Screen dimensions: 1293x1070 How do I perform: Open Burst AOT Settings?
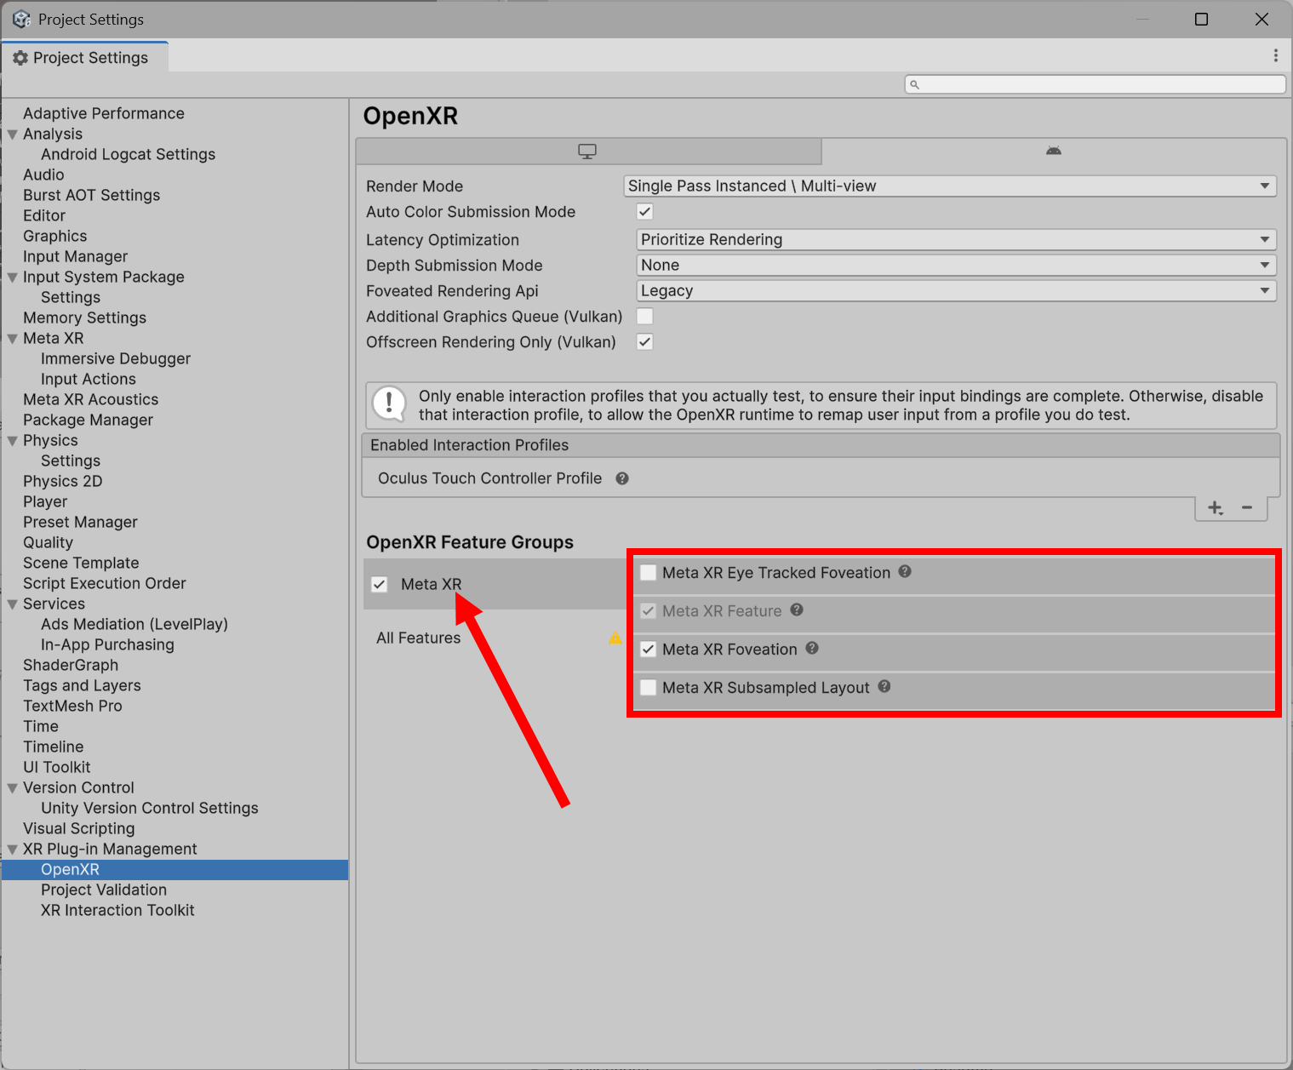coord(91,195)
